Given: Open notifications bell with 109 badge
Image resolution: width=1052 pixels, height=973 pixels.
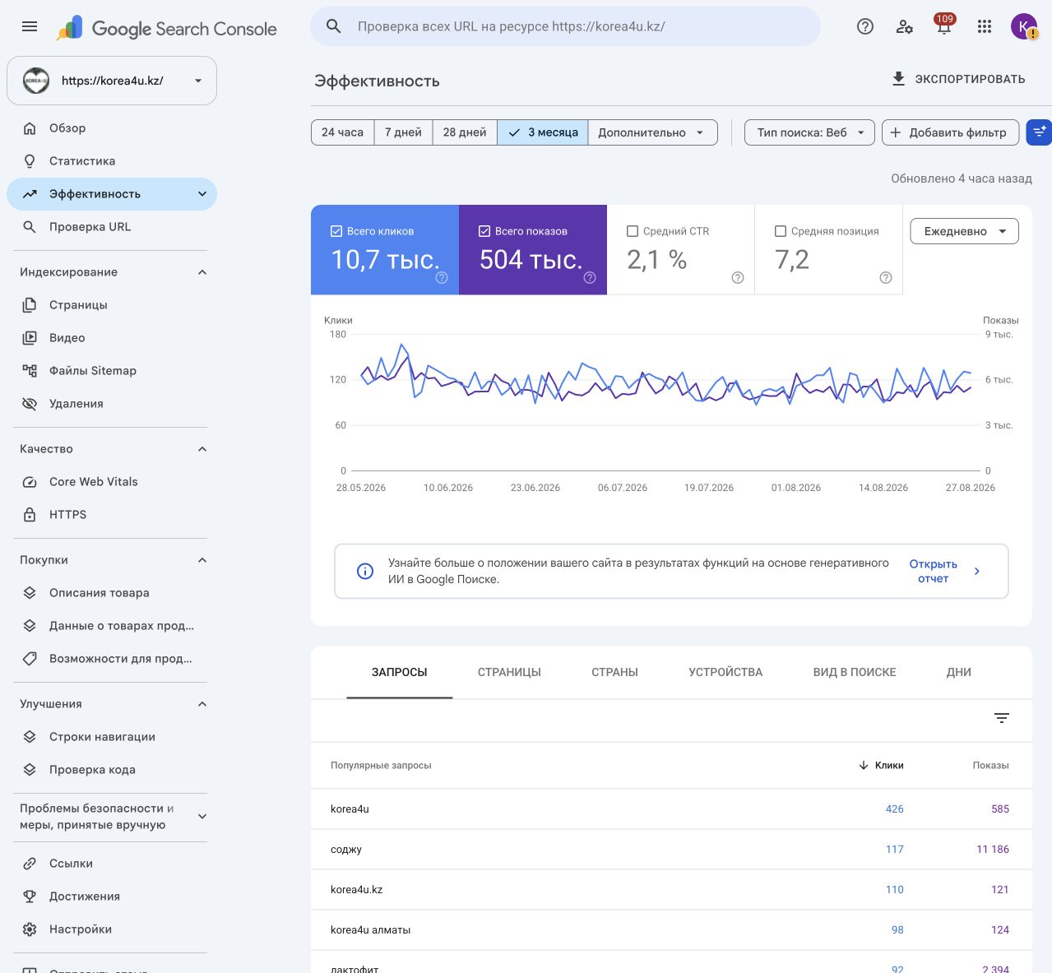Looking at the screenshot, I should 944,25.
